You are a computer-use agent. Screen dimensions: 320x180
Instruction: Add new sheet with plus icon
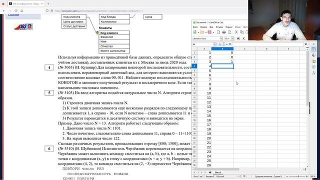210,172
